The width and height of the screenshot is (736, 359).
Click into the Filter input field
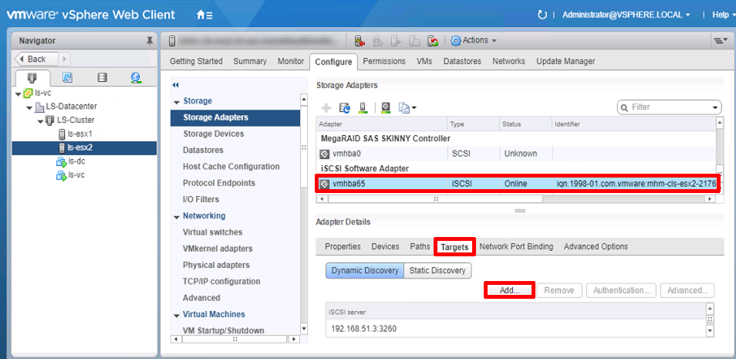pyautogui.click(x=669, y=107)
